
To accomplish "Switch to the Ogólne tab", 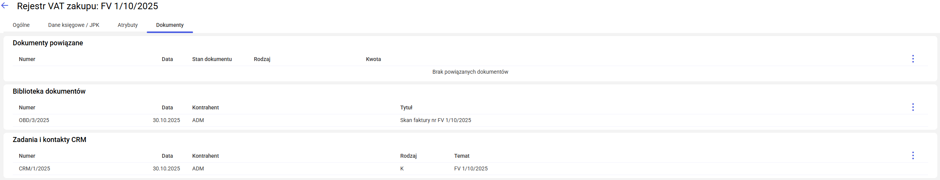I will 21,25.
